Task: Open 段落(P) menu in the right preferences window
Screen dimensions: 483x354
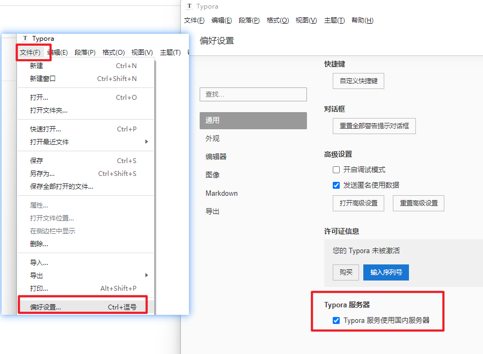Action: (x=249, y=20)
